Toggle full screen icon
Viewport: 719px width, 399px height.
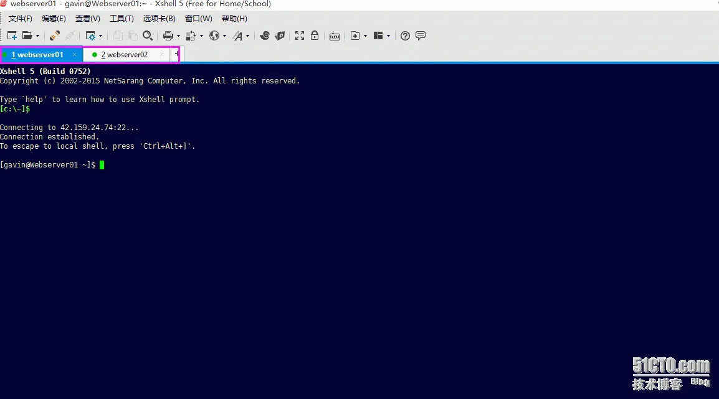click(x=300, y=35)
